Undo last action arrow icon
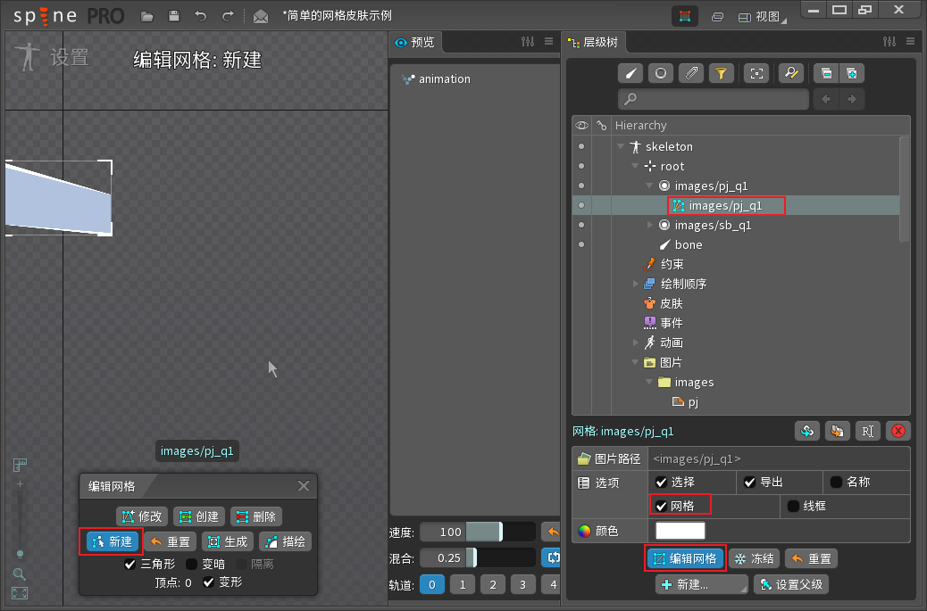Image resolution: width=927 pixels, height=611 pixels. [x=201, y=16]
